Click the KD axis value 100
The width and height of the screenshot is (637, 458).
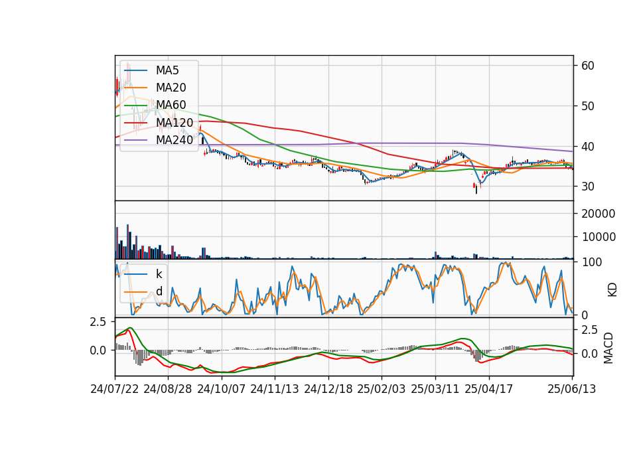pos(591,262)
